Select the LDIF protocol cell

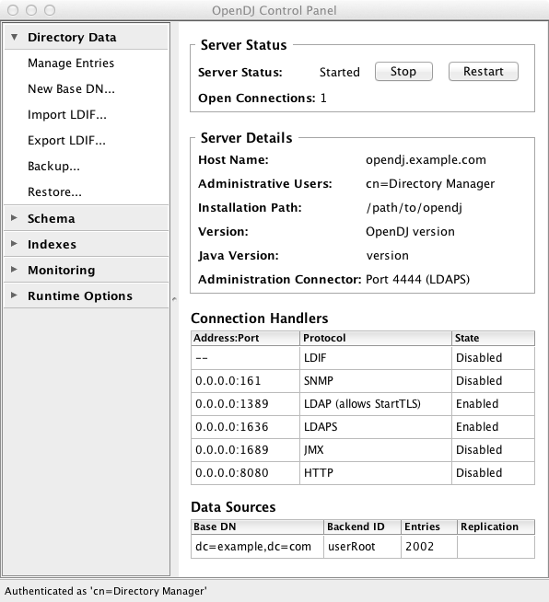click(376, 358)
